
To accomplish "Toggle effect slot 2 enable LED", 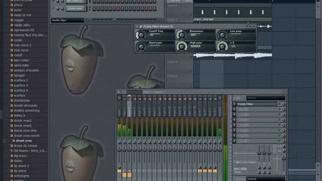I will tap(280, 110).
